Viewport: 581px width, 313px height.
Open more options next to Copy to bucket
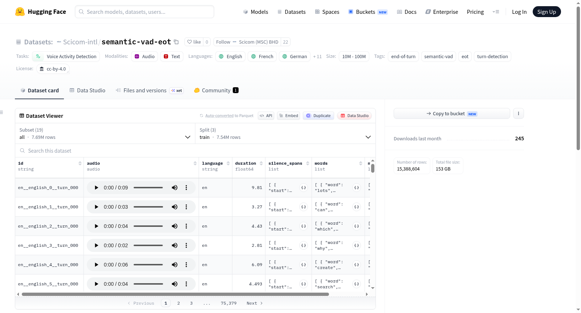(x=519, y=113)
